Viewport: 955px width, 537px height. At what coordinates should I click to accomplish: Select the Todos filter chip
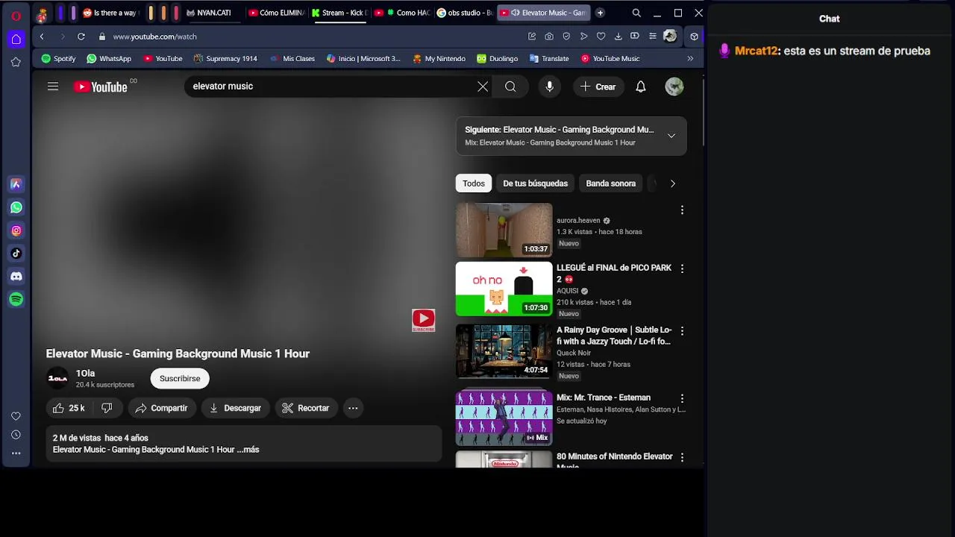474,183
